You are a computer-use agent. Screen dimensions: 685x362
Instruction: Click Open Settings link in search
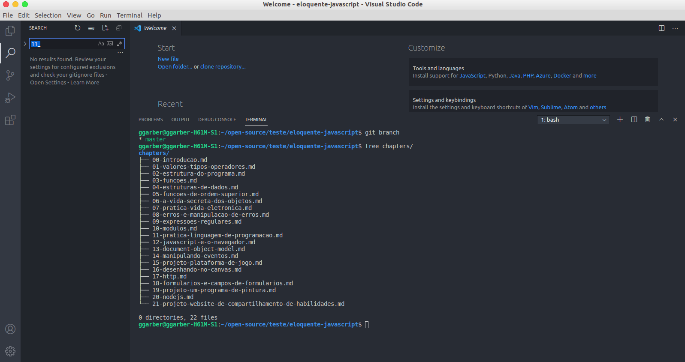[48, 83]
